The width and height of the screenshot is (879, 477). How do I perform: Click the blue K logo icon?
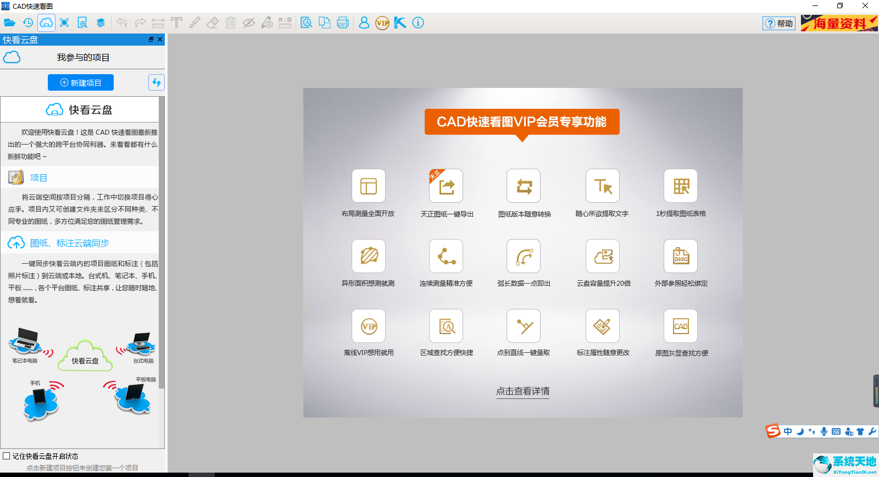pos(400,23)
